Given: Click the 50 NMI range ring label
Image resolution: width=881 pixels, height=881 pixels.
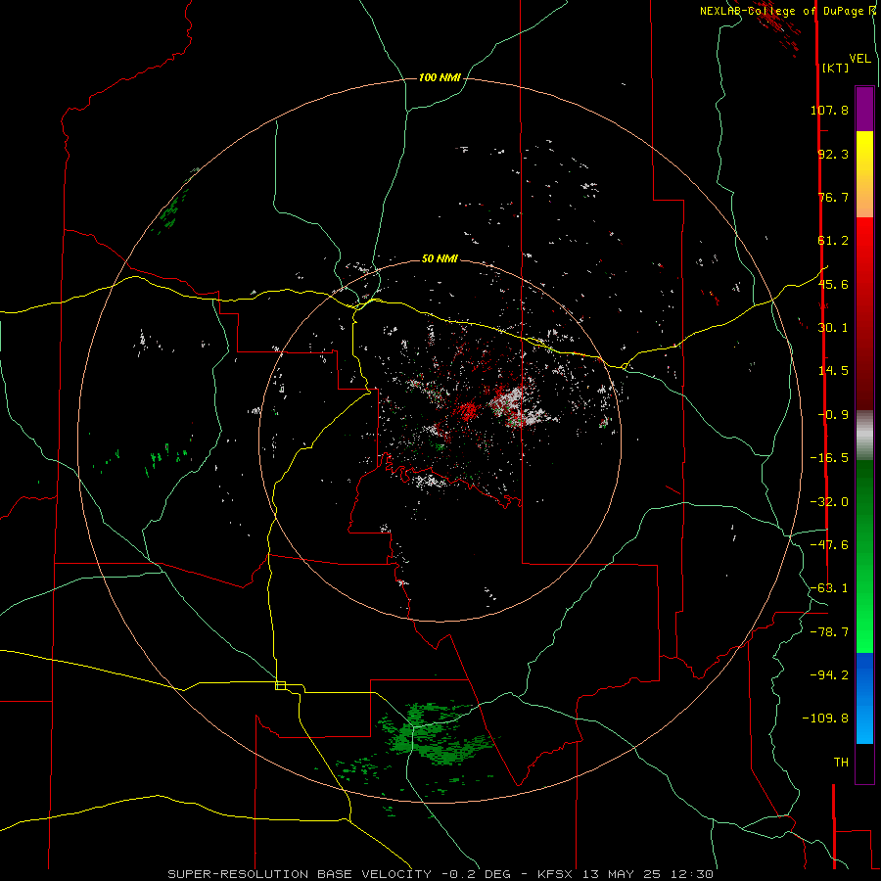Looking at the screenshot, I should [440, 258].
